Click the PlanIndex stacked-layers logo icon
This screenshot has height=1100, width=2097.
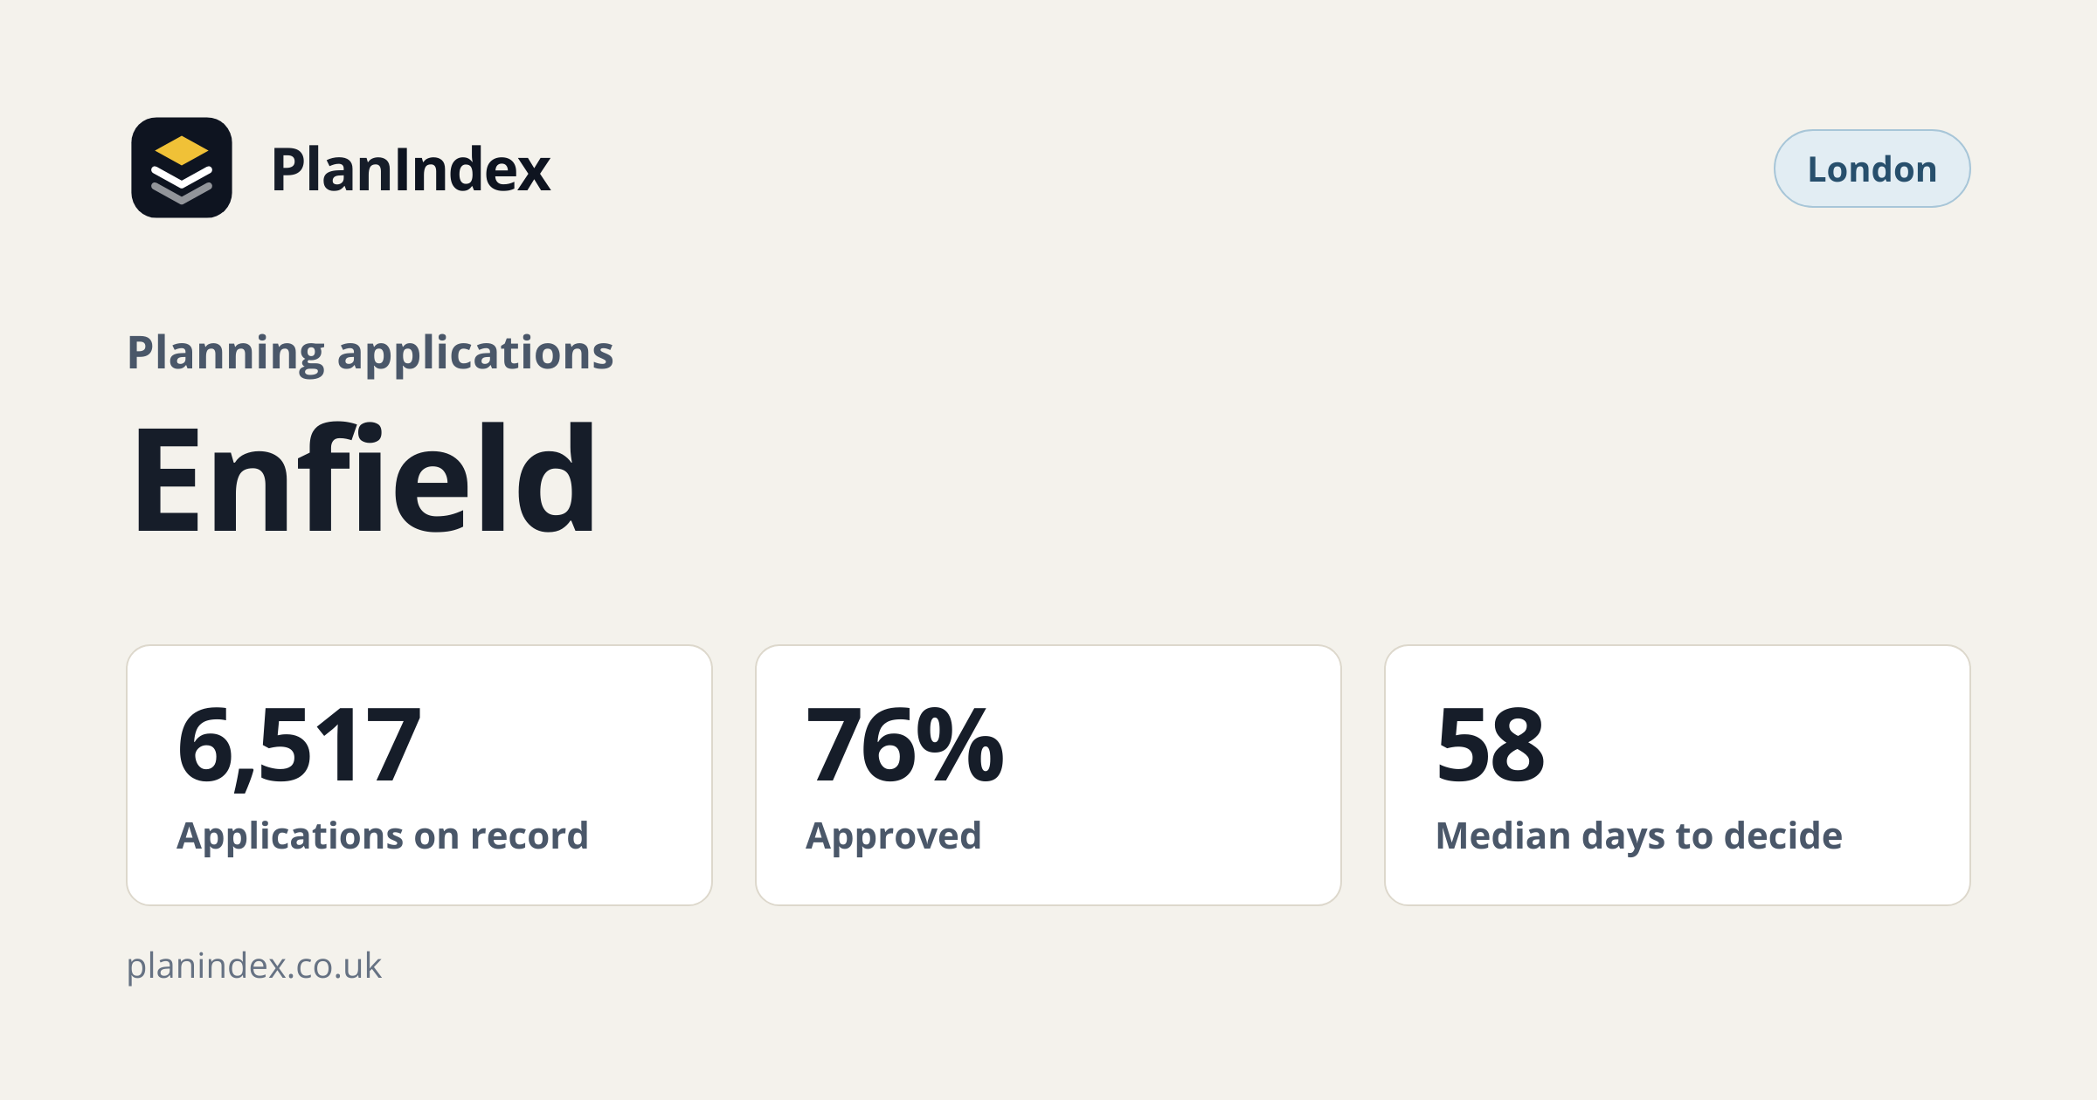point(182,168)
